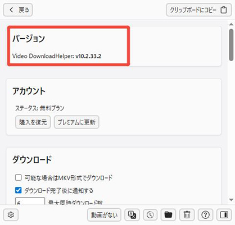Screen dimensions: 235x225
Task: Copy info with クリップボードにコピー button
Action: pos(198,10)
